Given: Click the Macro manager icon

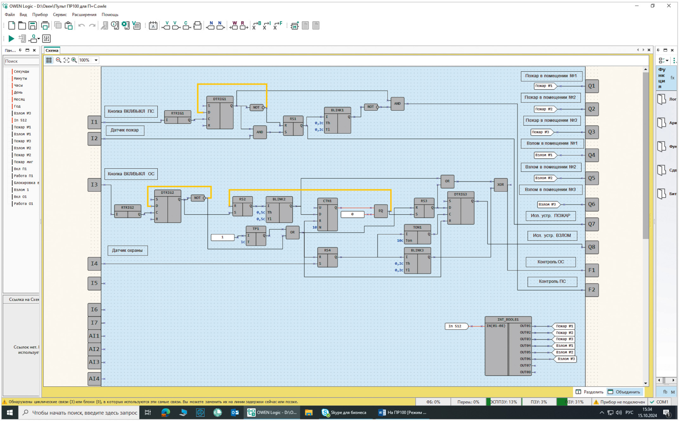Looking at the screenshot, I should coord(295,26).
